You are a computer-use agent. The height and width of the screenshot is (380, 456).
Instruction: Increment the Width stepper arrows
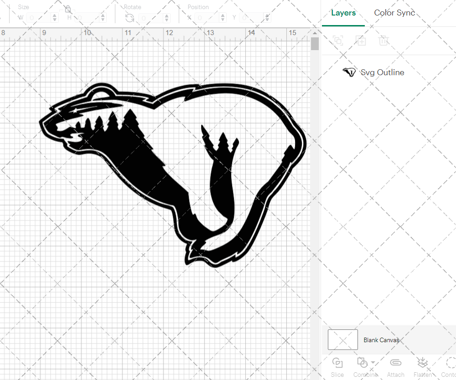[x=55, y=15]
